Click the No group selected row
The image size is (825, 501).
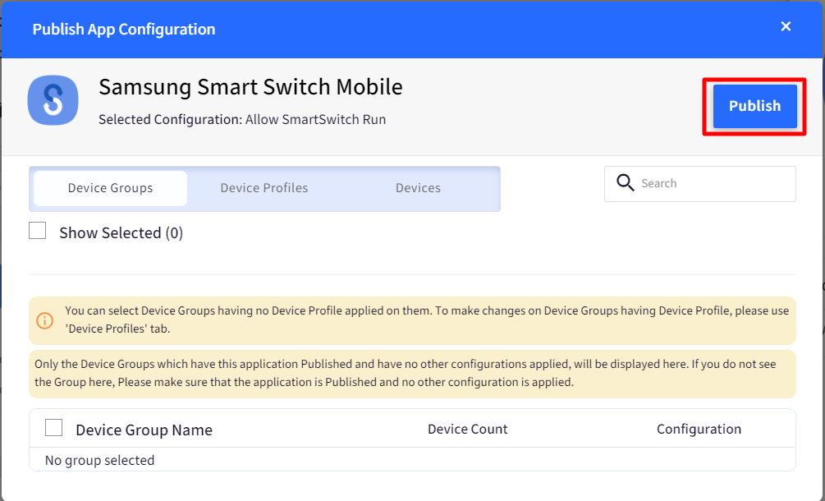pos(100,460)
